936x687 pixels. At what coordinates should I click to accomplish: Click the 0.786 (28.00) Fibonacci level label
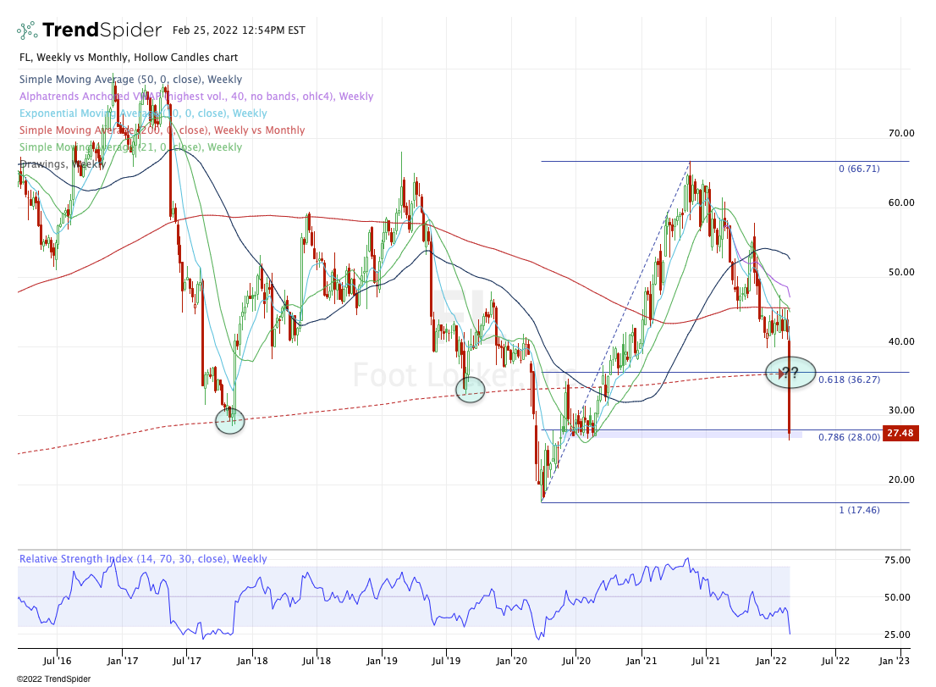coord(849,437)
